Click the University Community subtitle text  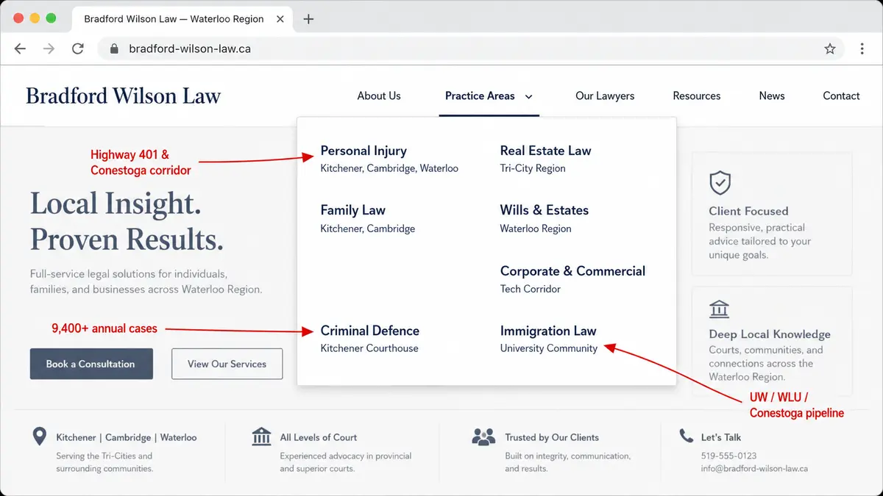(x=549, y=348)
